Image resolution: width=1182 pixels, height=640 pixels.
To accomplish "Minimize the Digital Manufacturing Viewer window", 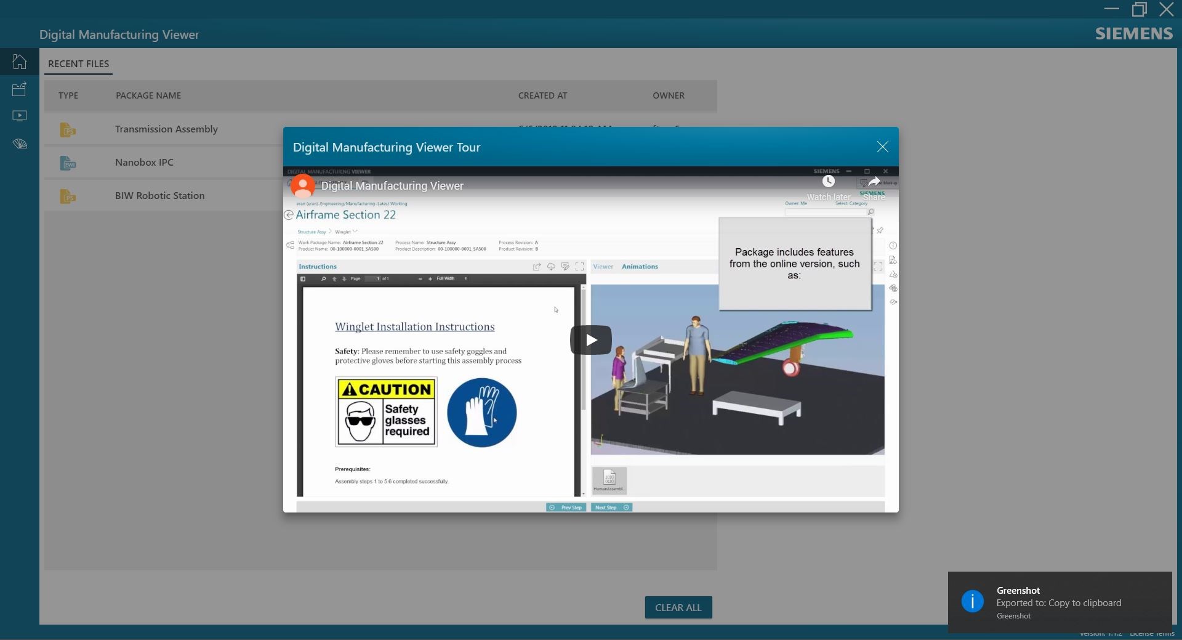I will click(1111, 9).
